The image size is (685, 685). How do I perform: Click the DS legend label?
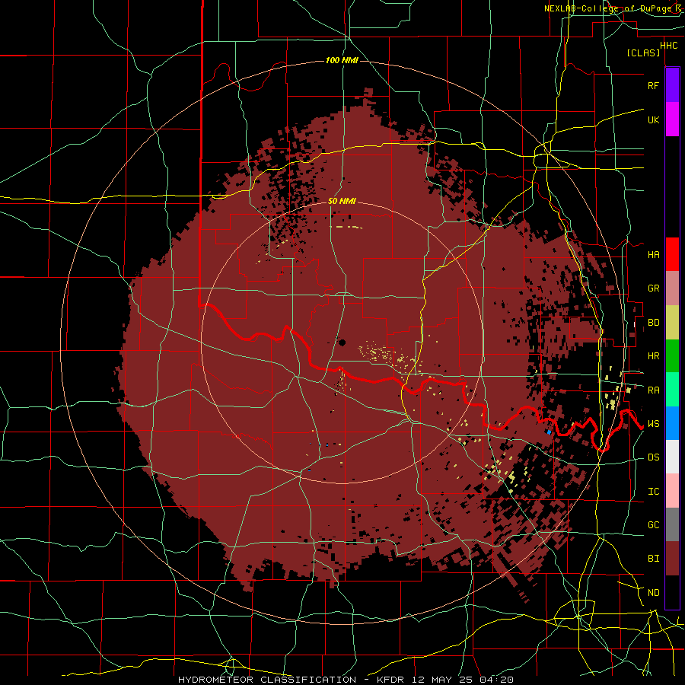[653, 457]
